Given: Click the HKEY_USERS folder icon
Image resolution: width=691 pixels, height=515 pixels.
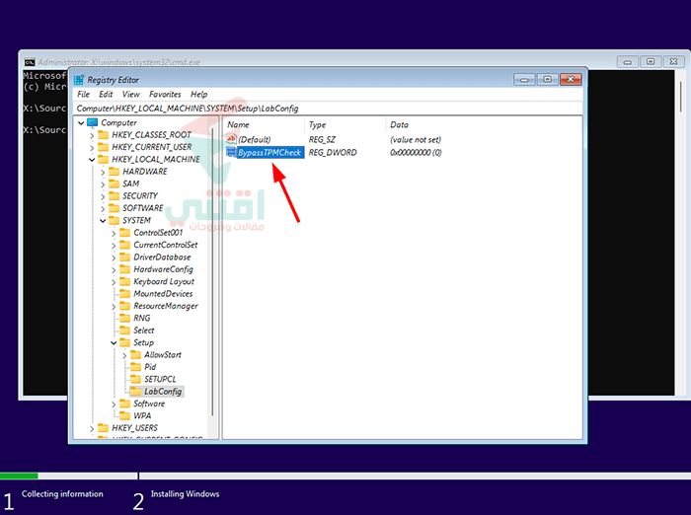Looking at the screenshot, I should tap(103, 428).
